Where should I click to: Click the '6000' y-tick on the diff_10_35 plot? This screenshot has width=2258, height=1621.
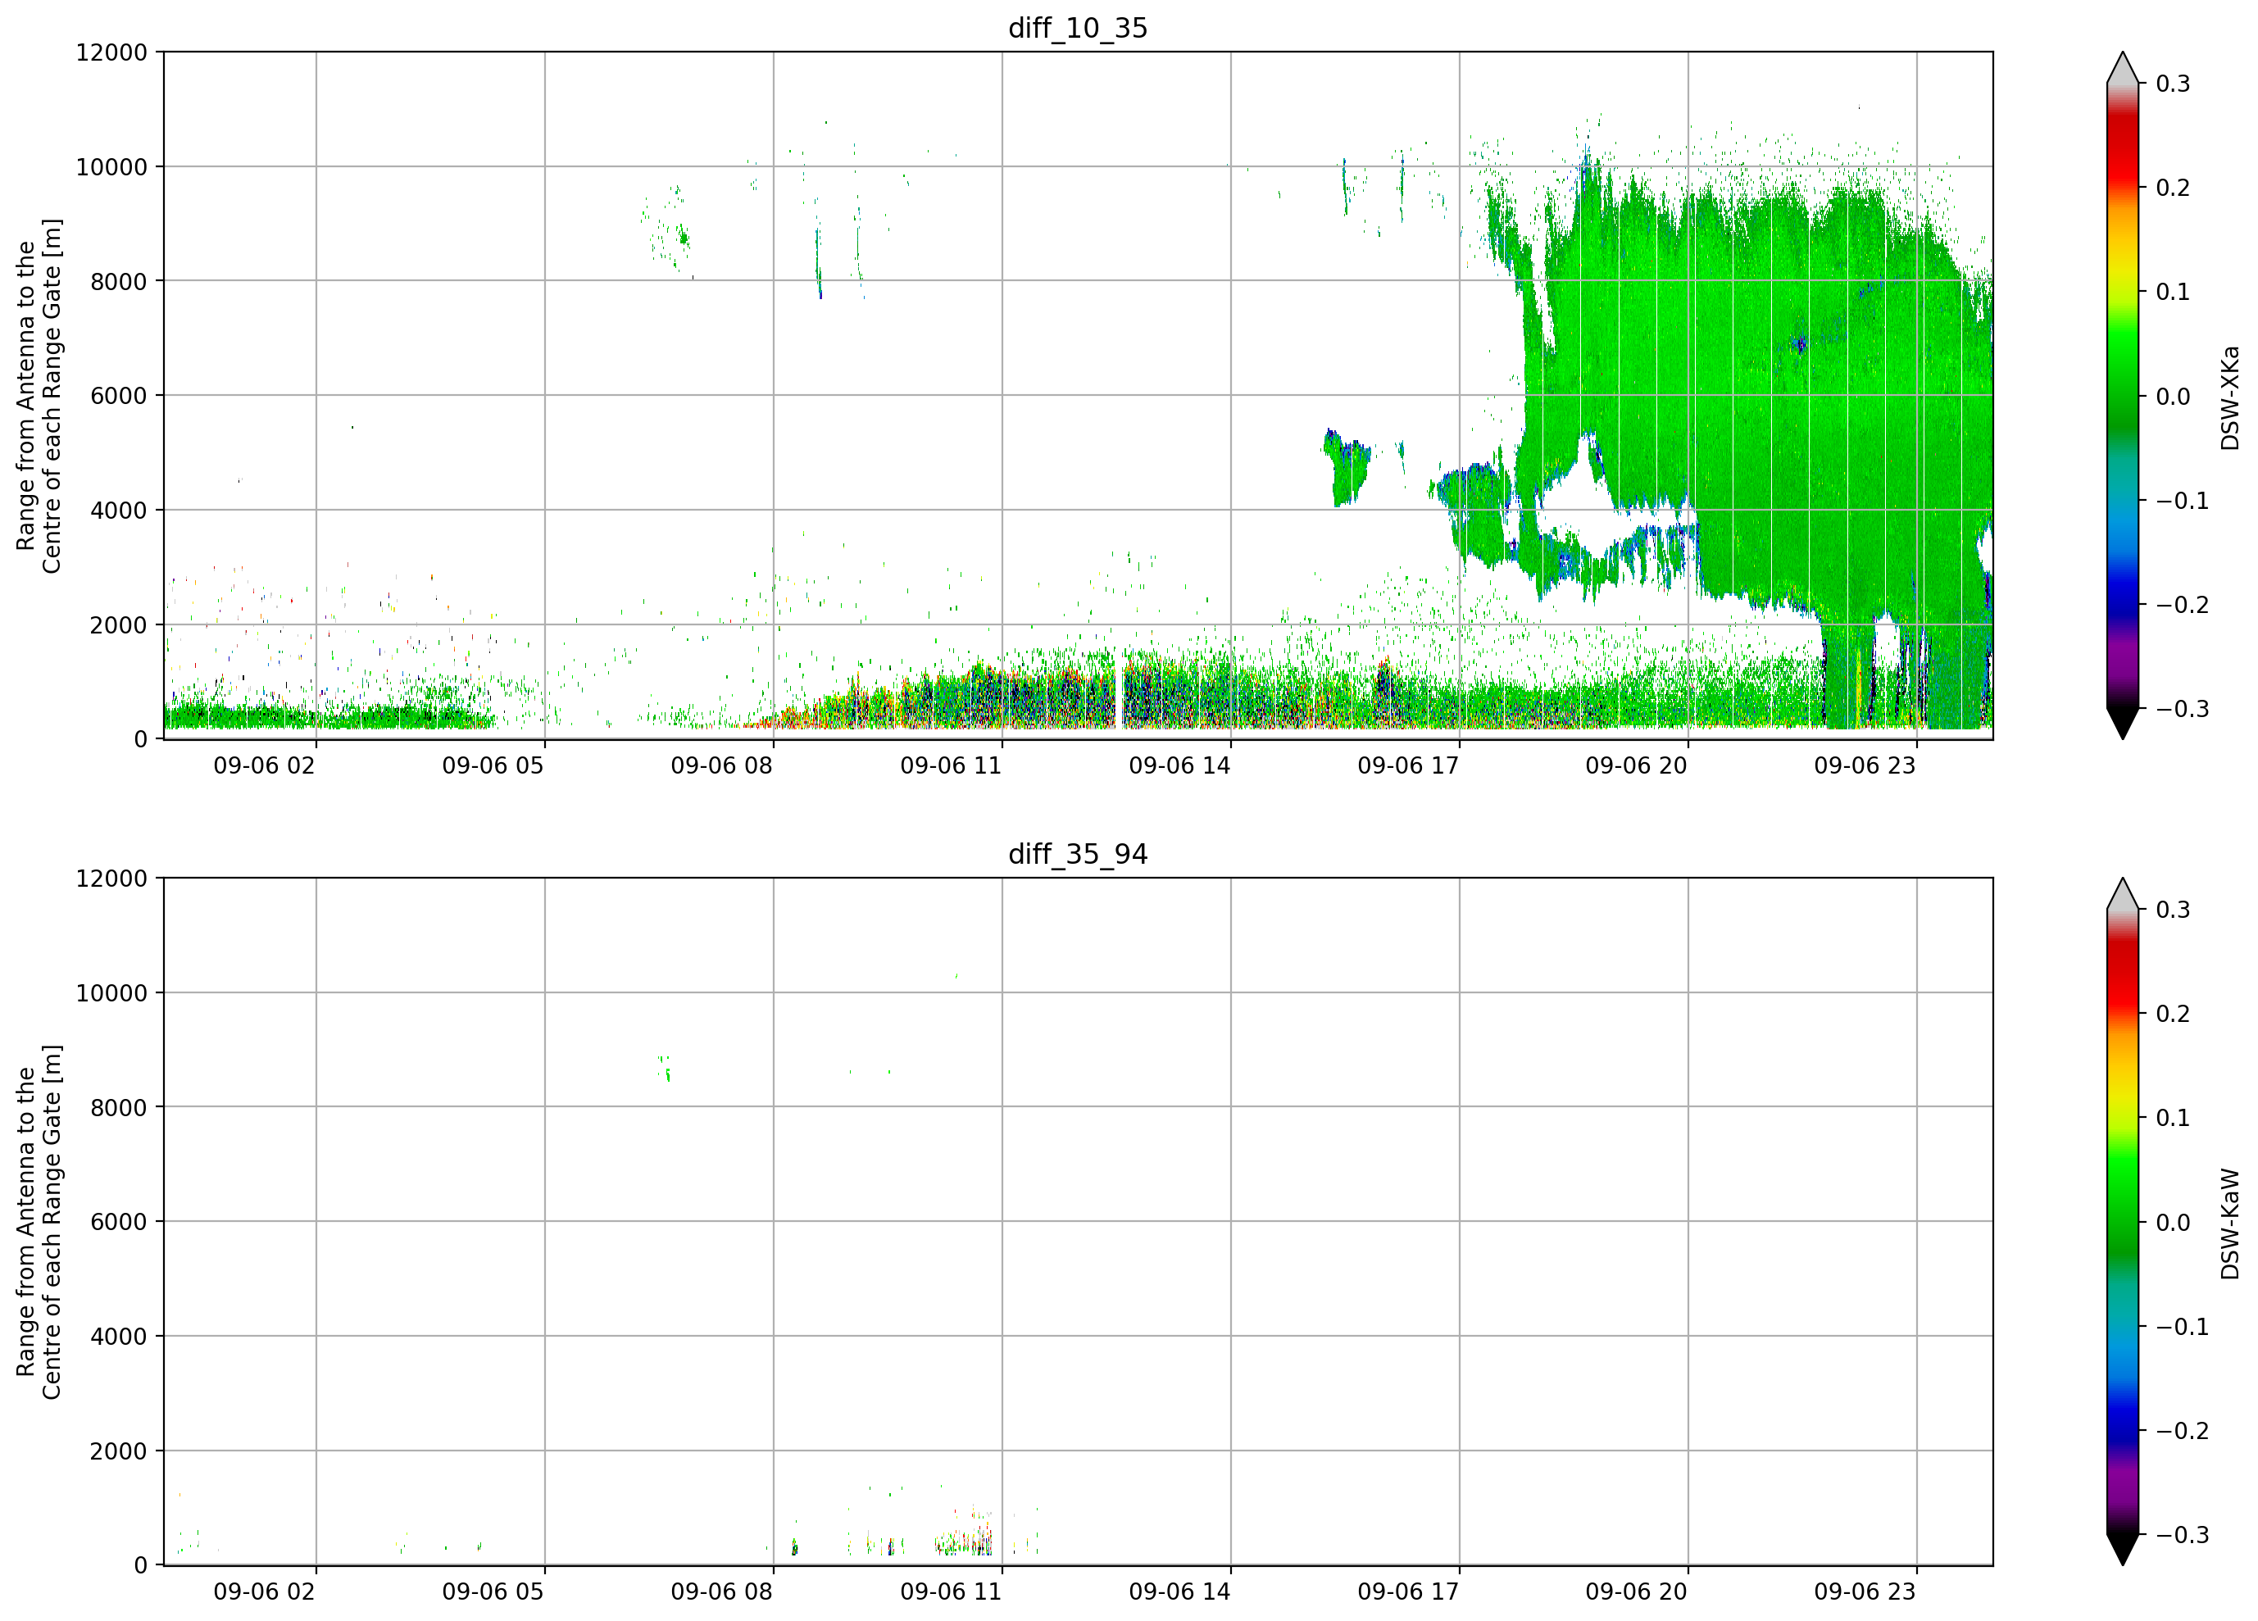point(119,395)
